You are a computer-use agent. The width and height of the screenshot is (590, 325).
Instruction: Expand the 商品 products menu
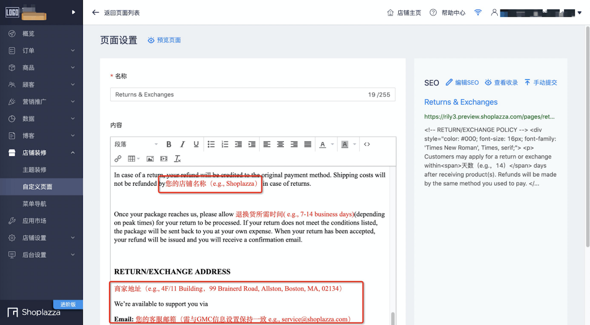(41, 68)
